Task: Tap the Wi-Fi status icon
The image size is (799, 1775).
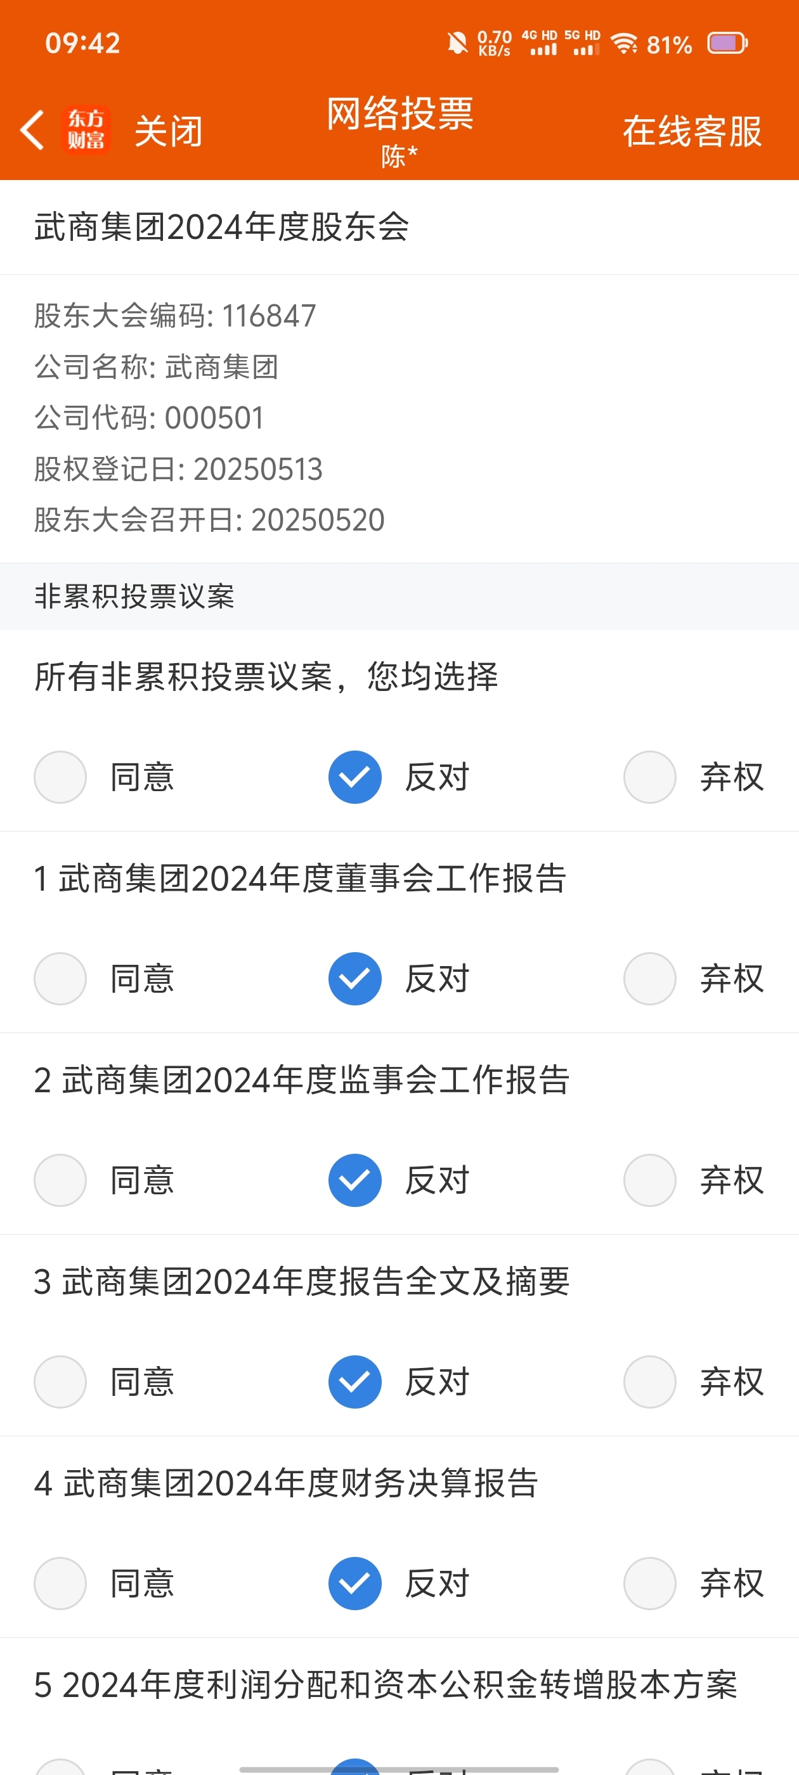Action: (625, 43)
